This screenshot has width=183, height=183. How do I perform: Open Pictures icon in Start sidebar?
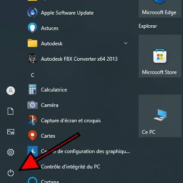click(x=11, y=132)
